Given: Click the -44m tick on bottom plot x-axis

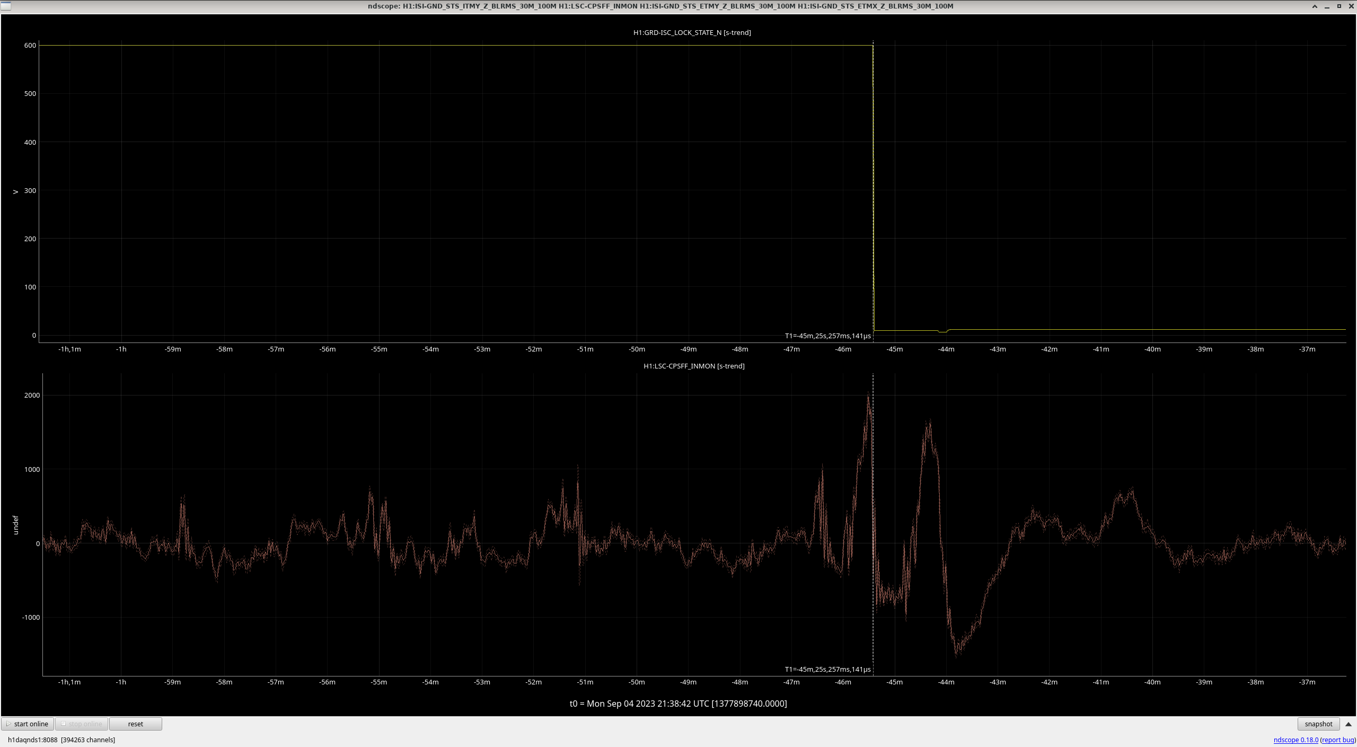Looking at the screenshot, I should point(946,682).
